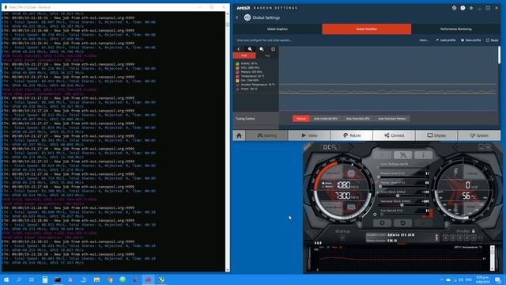
Task: Click the More... link in WattMan
Action: click(x=424, y=40)
